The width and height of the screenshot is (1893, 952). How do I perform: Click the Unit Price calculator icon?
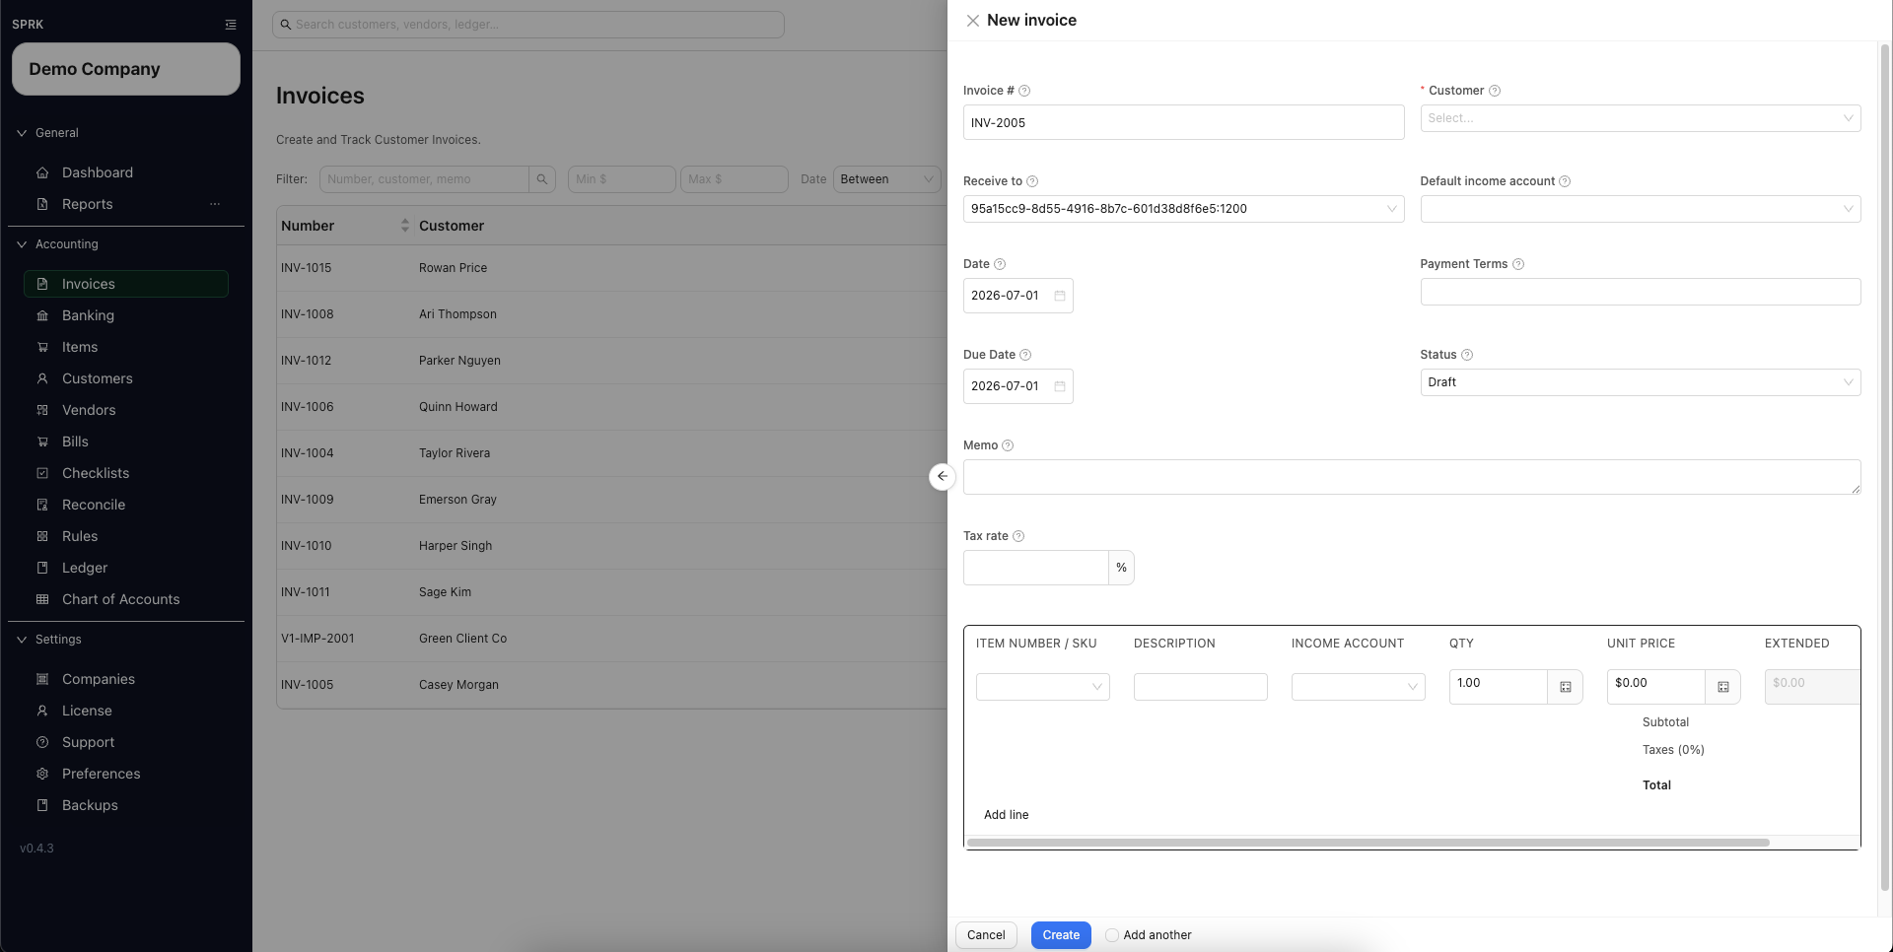coord(1723,687)
